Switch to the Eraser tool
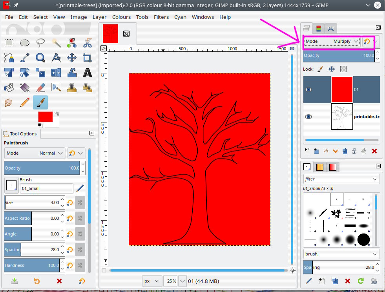Viewport: 385px width, 292px height. [40, 87]
